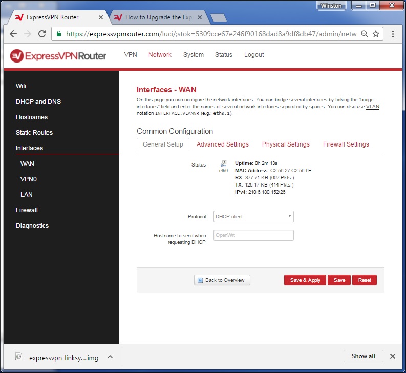Open the Firewall Settings tab

tap(346, 144)
